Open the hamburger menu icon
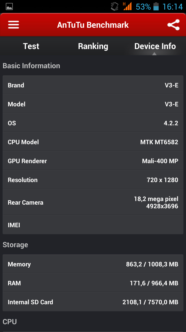The image size is (186, 332). coord(13,25)
